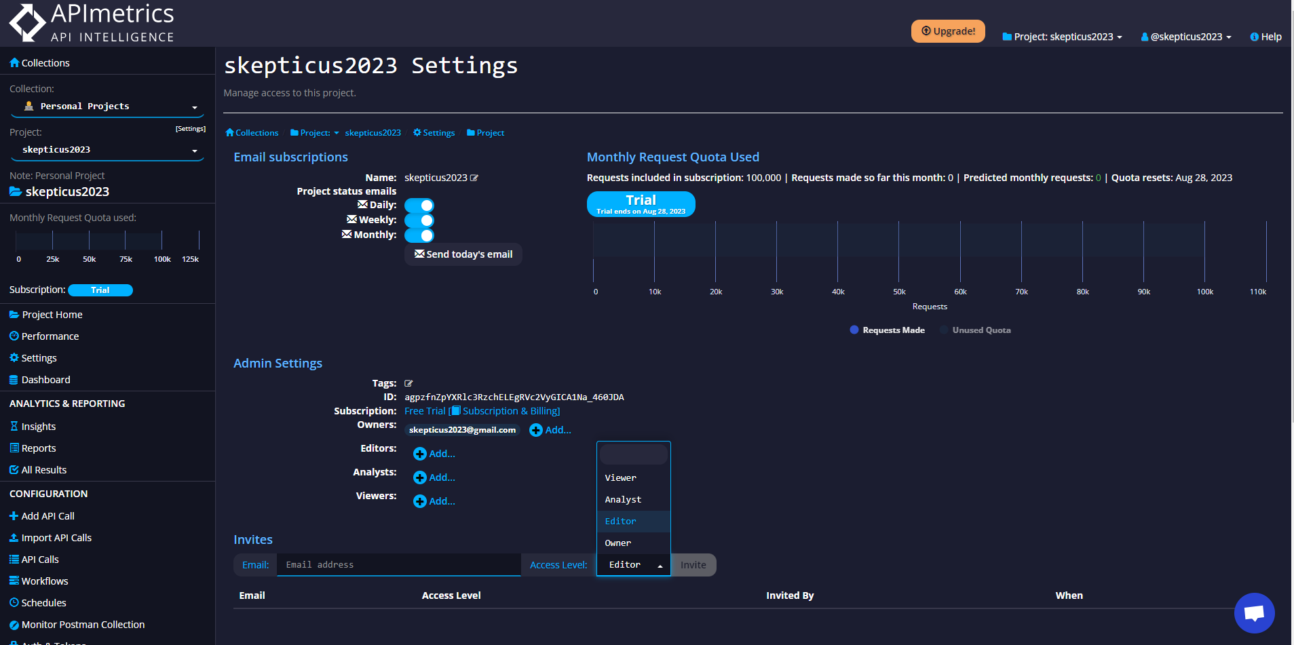Click the All Results check icon
1294x645 pixels.
pyautogui.click(x=14, y=469)
